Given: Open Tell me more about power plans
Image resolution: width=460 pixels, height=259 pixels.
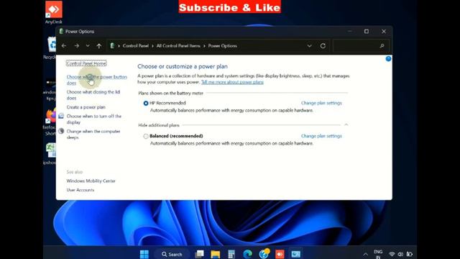Looking at the screenshot, I should coord(232,82).
